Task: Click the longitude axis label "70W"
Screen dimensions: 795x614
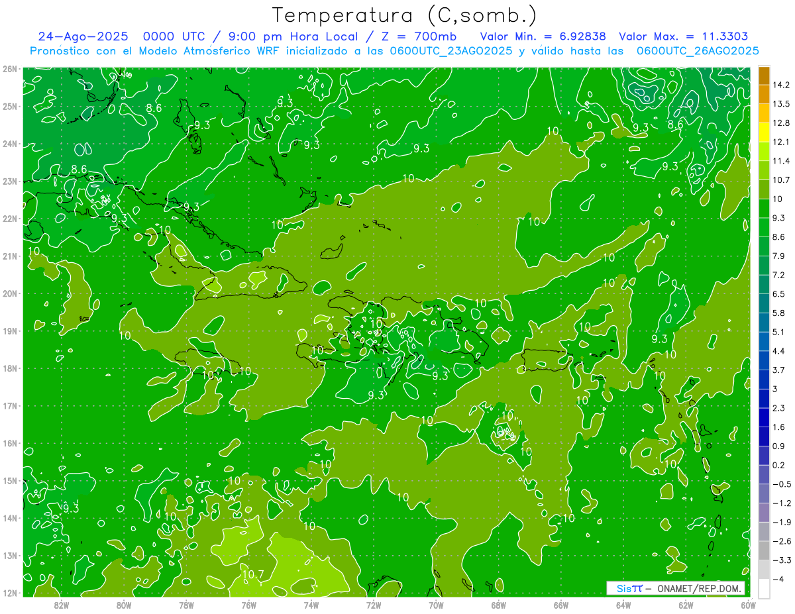Action: 436,605
